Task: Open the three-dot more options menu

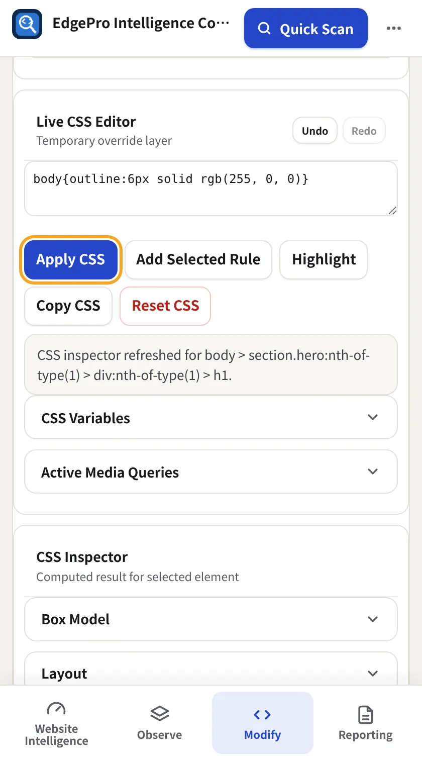Action: point(394,29)
